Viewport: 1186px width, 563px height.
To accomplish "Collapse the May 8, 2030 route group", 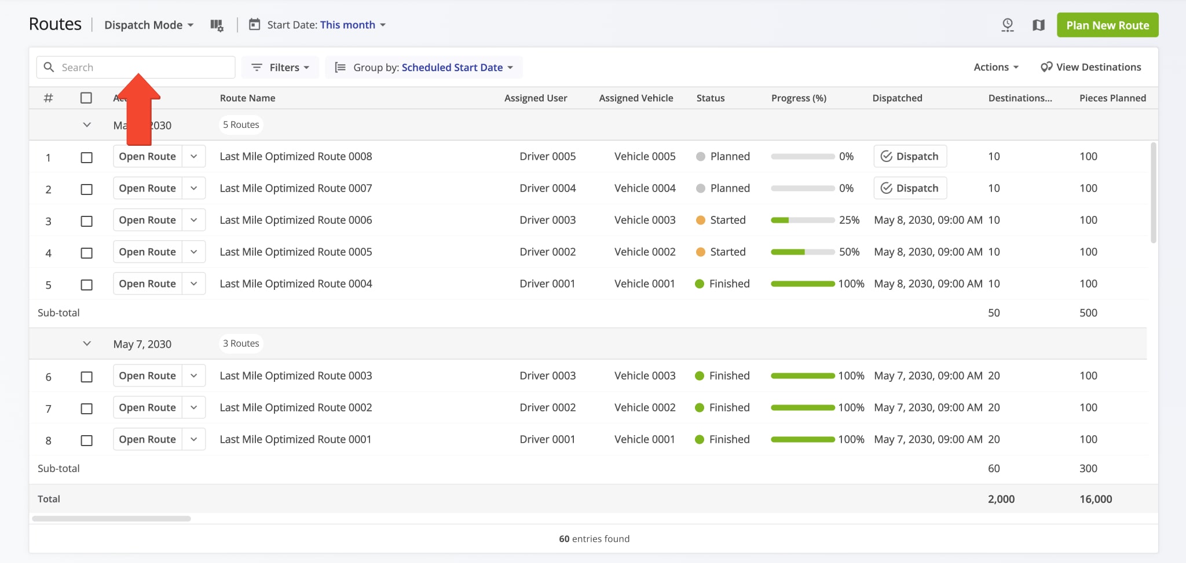I will [x=87, y=125].
